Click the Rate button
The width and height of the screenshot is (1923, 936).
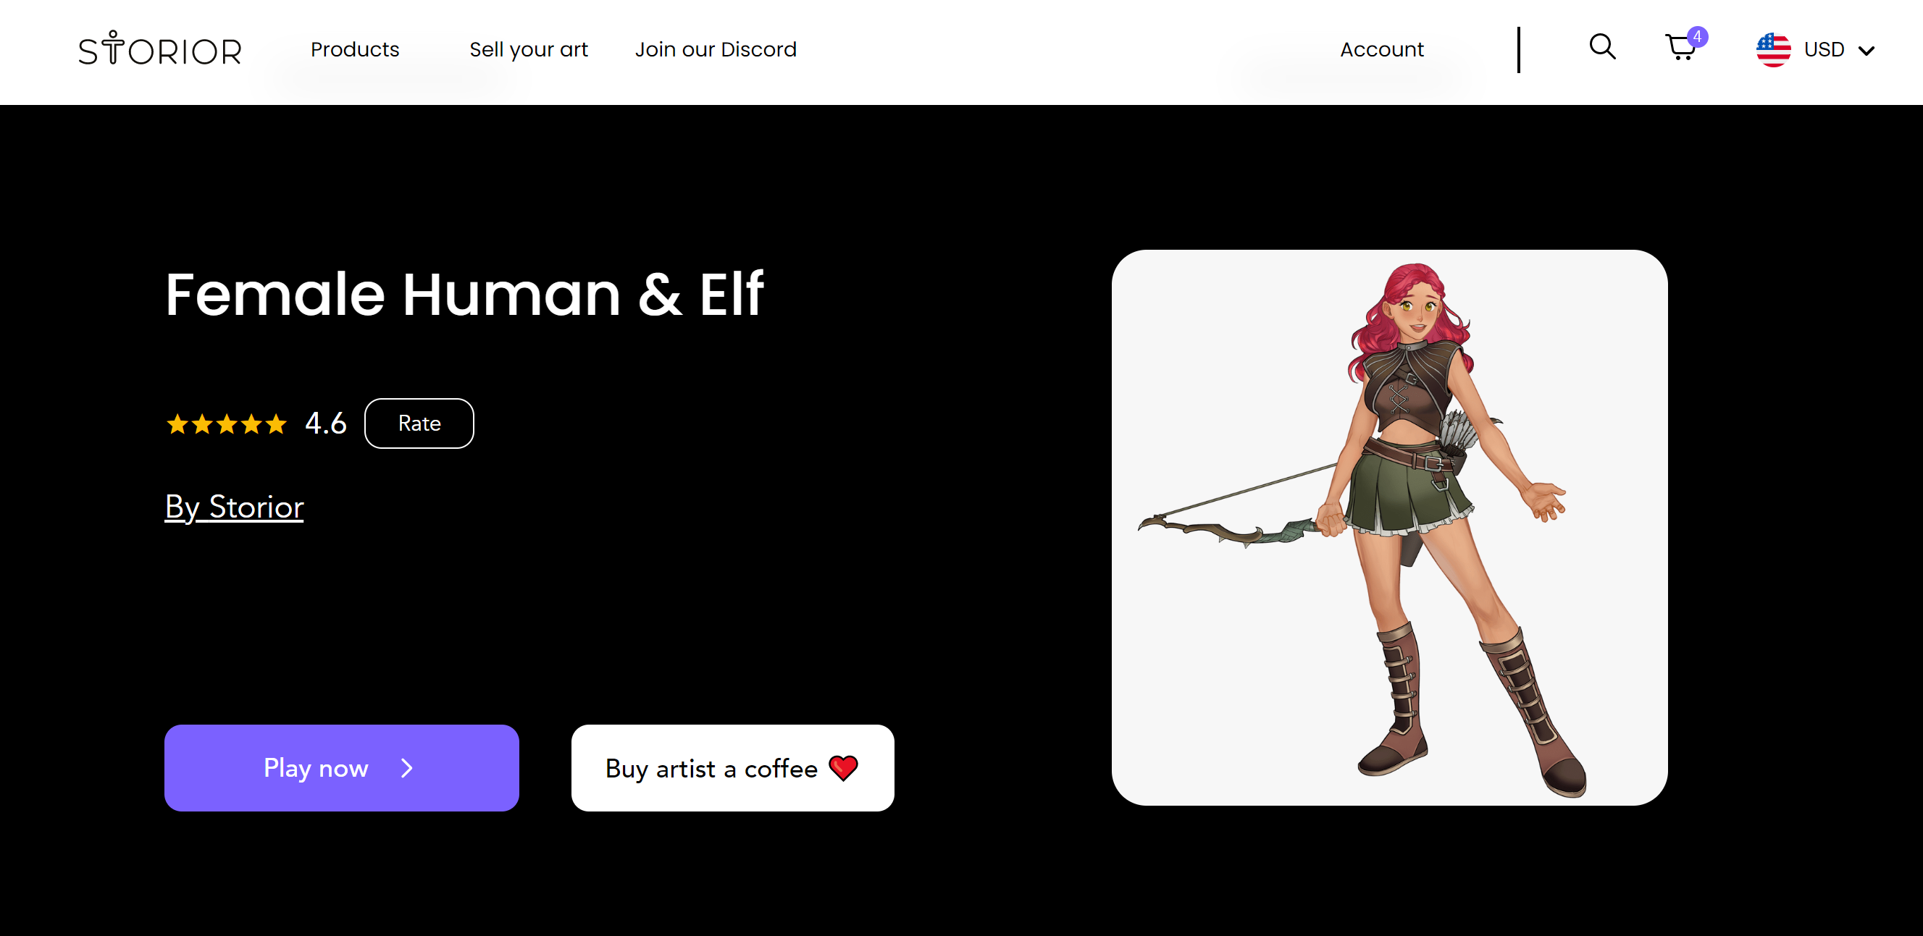419,423
